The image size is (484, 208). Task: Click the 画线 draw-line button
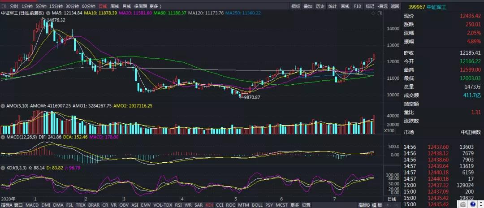[x=345, y=6]
